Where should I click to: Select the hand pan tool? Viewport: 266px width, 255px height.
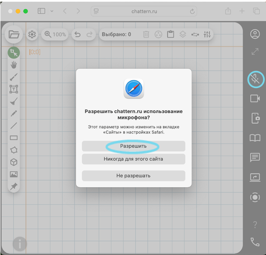point(14,65)
